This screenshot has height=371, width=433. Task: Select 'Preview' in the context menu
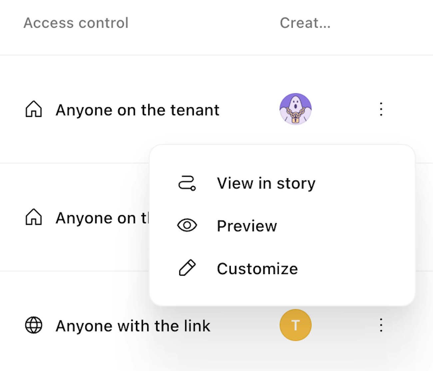coord(247,226)
